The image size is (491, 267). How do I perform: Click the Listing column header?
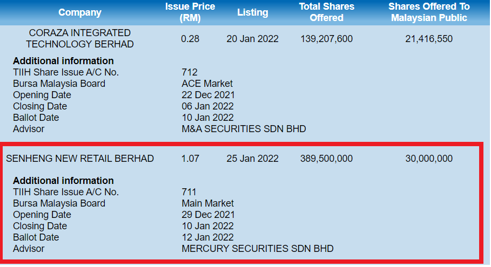(x=252, y=12)
